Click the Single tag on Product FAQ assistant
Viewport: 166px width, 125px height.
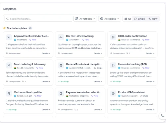[x=144, y=96]
